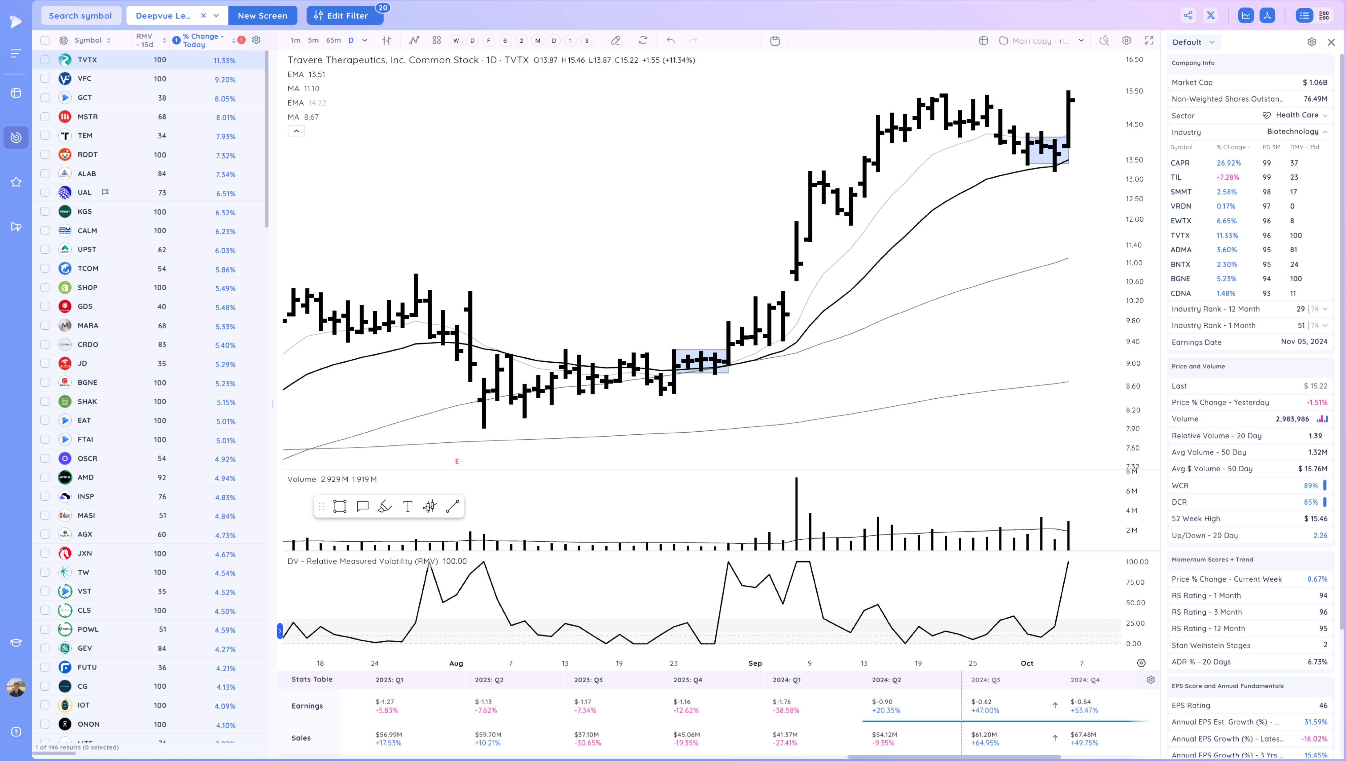This screenshot has height=761, width=1346.
Task: Open the indicator settings sliders icon
Action: tap(386, 40)
